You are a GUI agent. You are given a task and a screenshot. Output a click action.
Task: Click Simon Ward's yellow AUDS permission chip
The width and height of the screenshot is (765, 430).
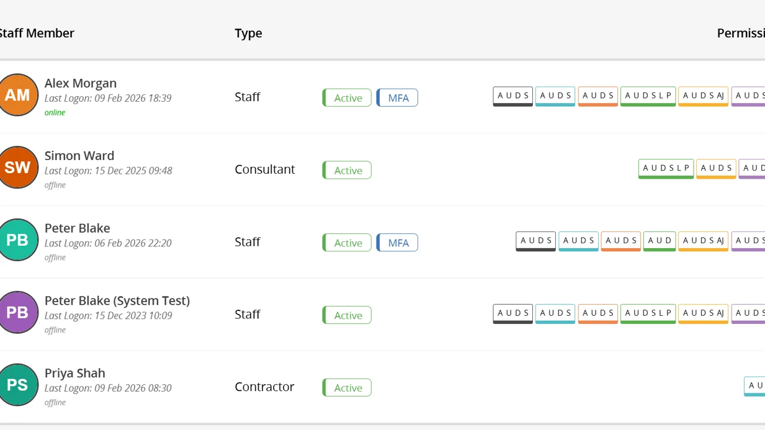[716, 169]
